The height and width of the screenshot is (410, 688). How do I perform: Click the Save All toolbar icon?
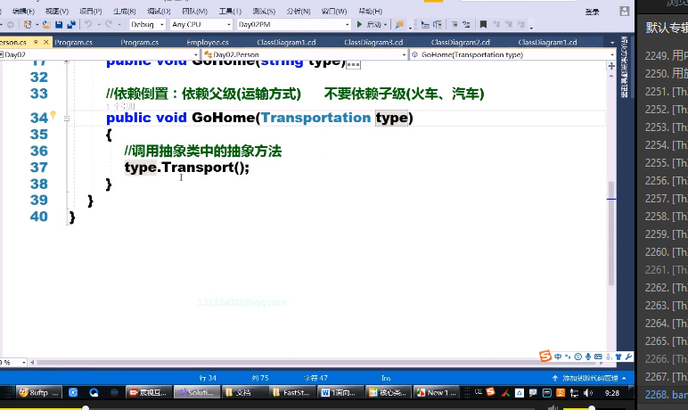click(x=71, y=25)
